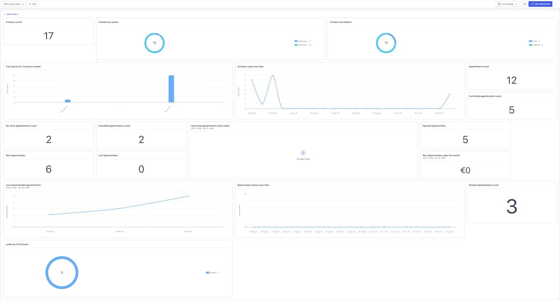Open the Last 30 days date range picker
Screen dimensions: 560x300
[x=507, y=4]
